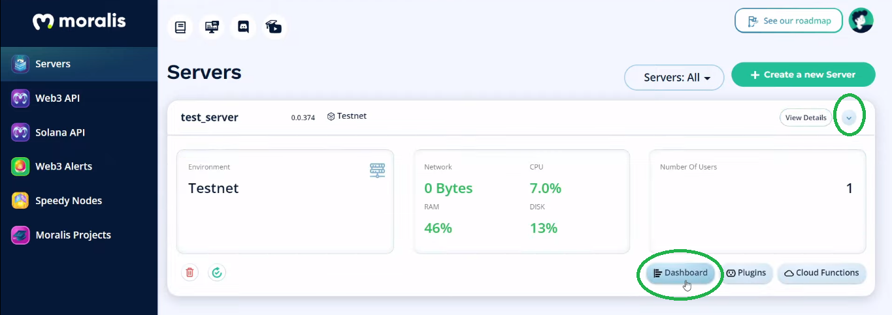Open Speedy Nodes in the sidebar
Image resolution: width=892 pixels, height=315 pixels.
[x=78, y=201]
